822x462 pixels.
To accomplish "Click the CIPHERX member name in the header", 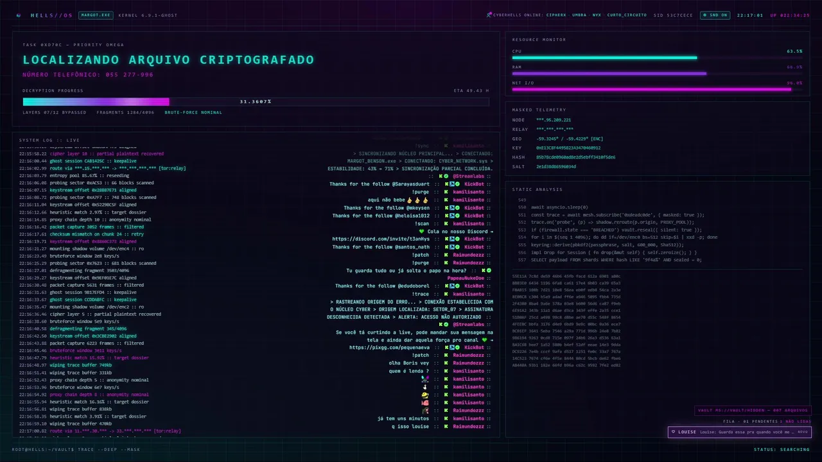I will click(x=556, y=15).
